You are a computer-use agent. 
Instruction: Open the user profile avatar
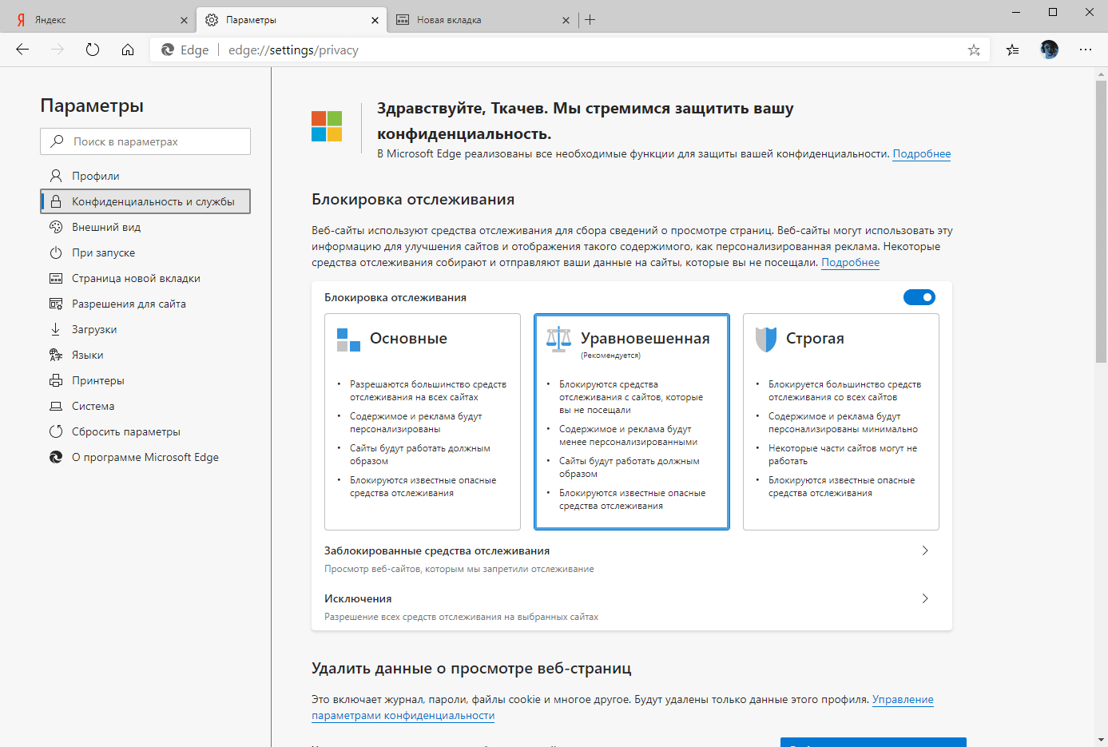pyautogui.click(x=1049, y=50)
